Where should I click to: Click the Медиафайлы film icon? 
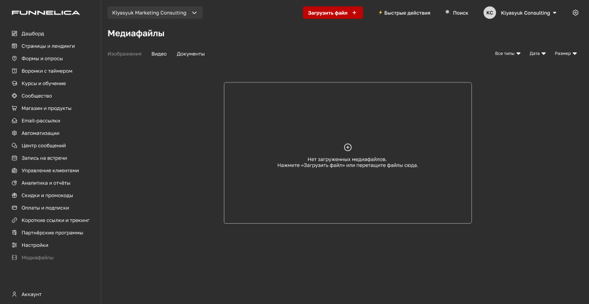click(x=14, y=258)
